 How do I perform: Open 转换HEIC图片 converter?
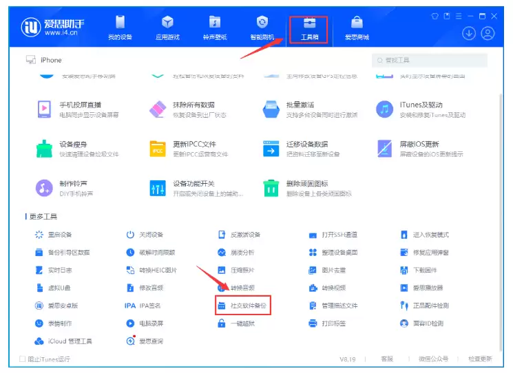(151, 270)
